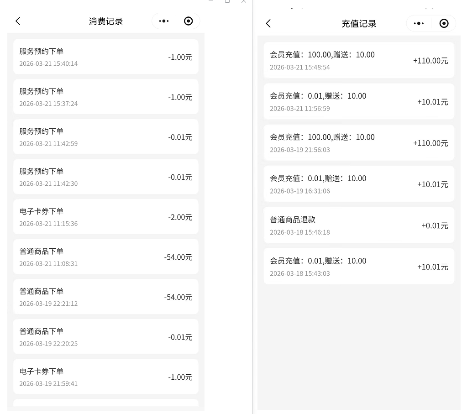This screenshot has width=467, height=414.
Task: Select the 电子卡券下单 record at 21:59:41
Action: 106,377
